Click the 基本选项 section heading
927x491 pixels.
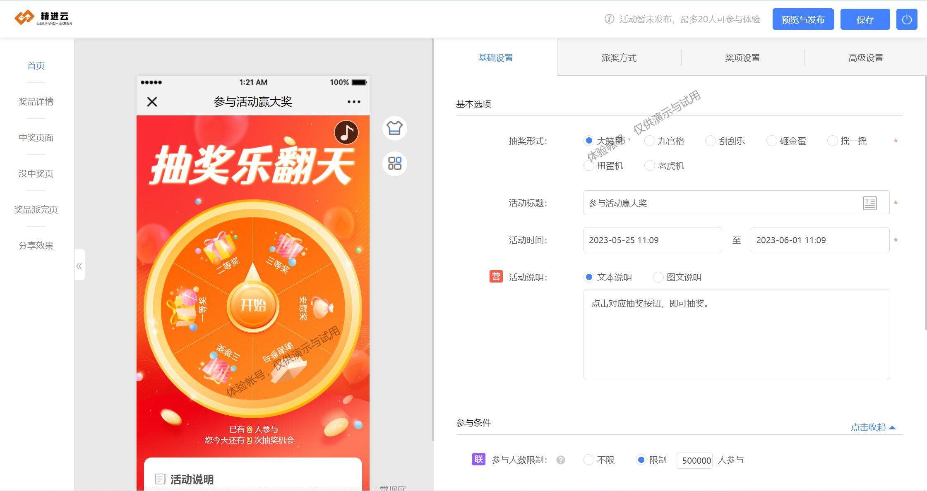click(x=473, y=104)
